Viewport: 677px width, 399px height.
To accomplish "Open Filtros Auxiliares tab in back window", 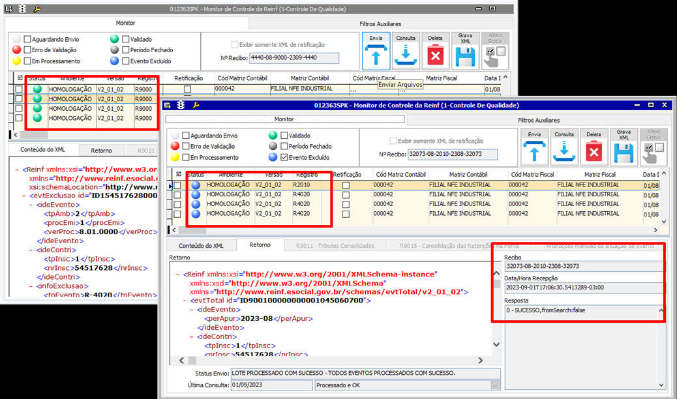I will pos(380,23).
